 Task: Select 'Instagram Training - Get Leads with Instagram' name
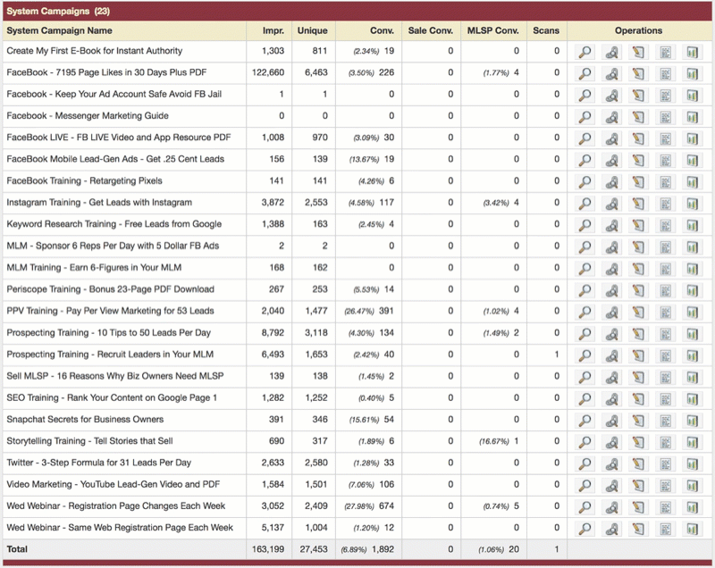[x=99, y=202]
